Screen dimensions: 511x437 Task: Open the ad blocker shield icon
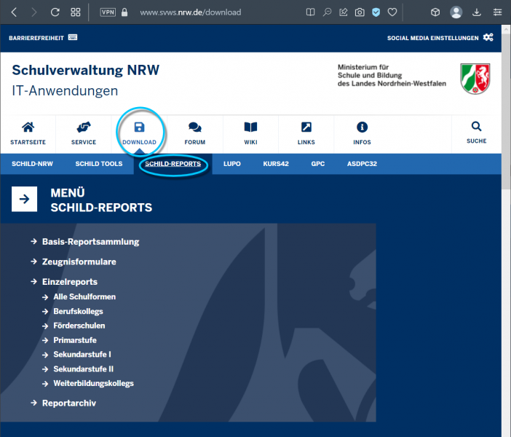(x=376, y=12)
